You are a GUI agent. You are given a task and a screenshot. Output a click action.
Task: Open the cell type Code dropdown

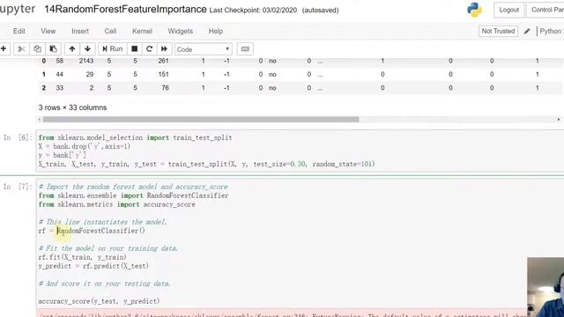204,49
